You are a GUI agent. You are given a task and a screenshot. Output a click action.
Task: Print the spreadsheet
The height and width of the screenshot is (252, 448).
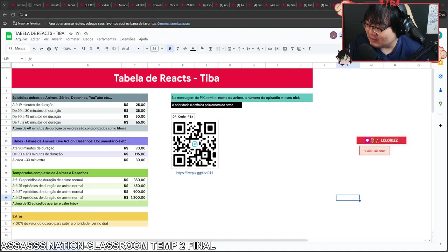point(49,49)
